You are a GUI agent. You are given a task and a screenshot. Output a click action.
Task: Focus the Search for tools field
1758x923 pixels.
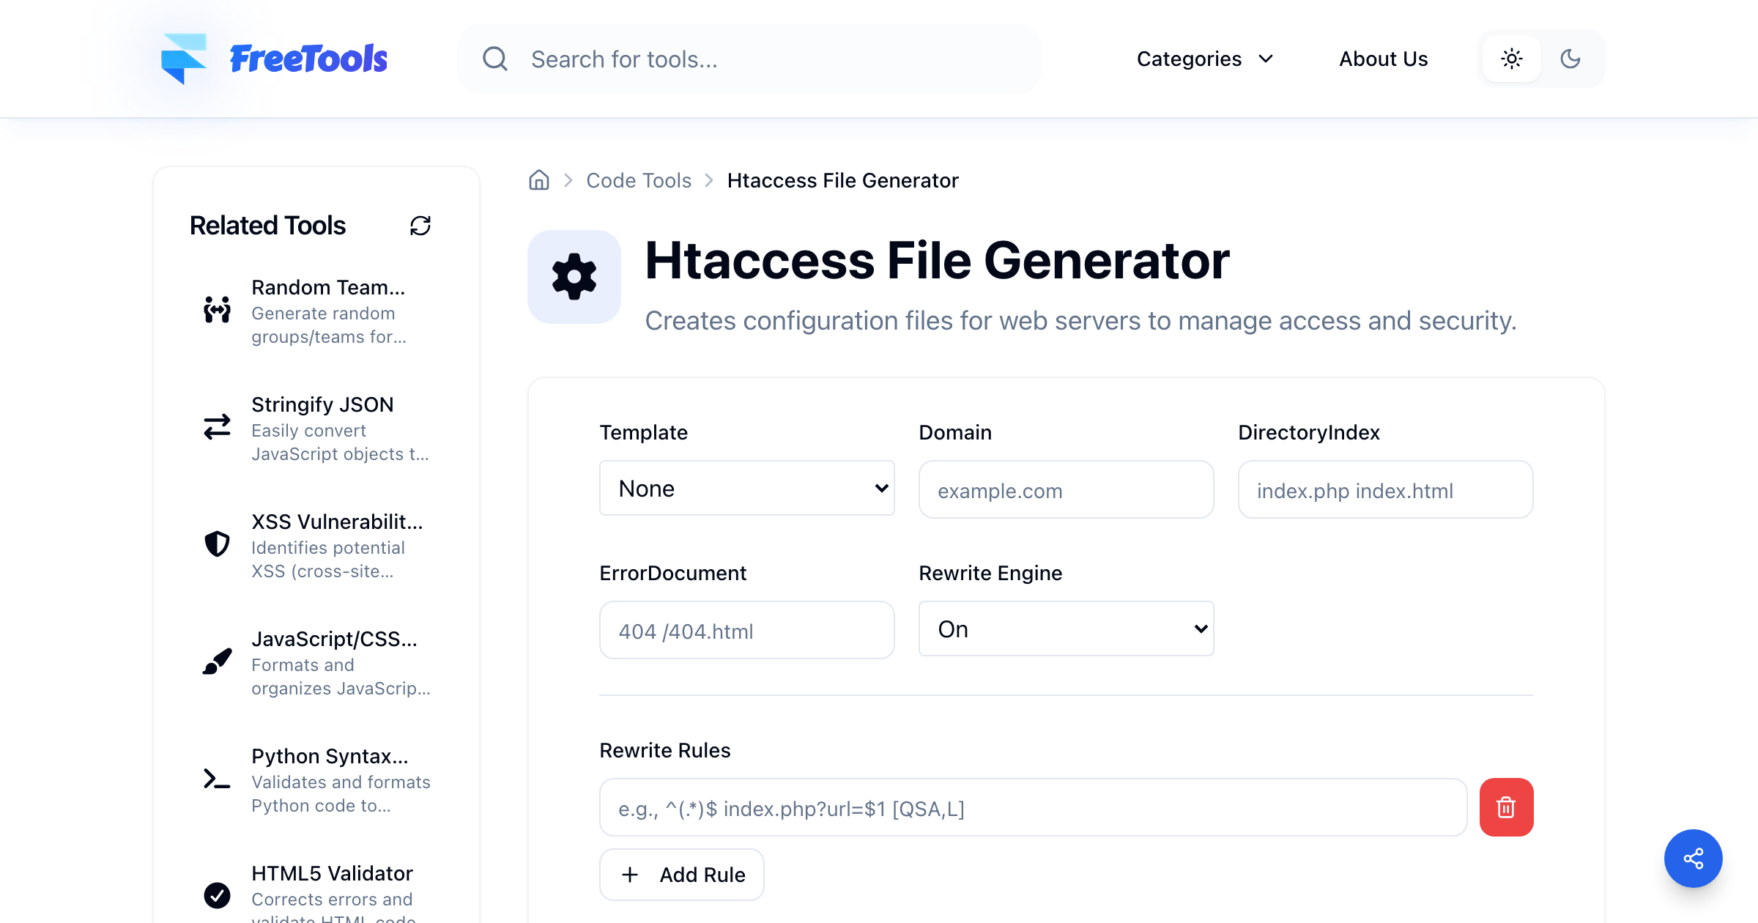(749, 59)
